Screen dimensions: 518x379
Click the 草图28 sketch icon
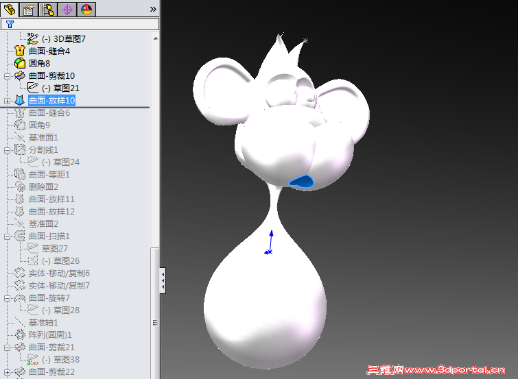point(33,310)
